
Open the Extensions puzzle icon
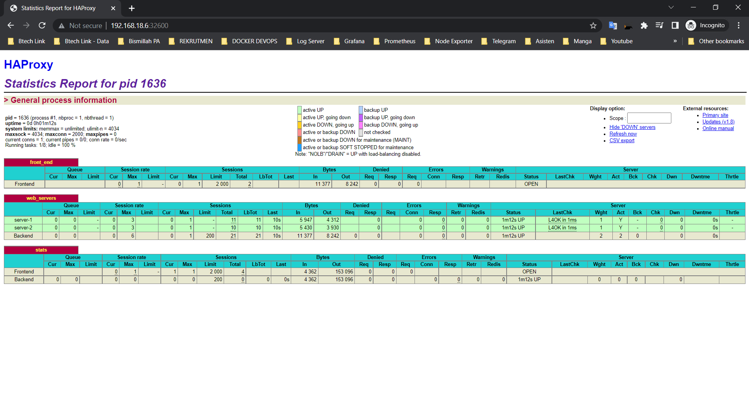click(644, 26)
